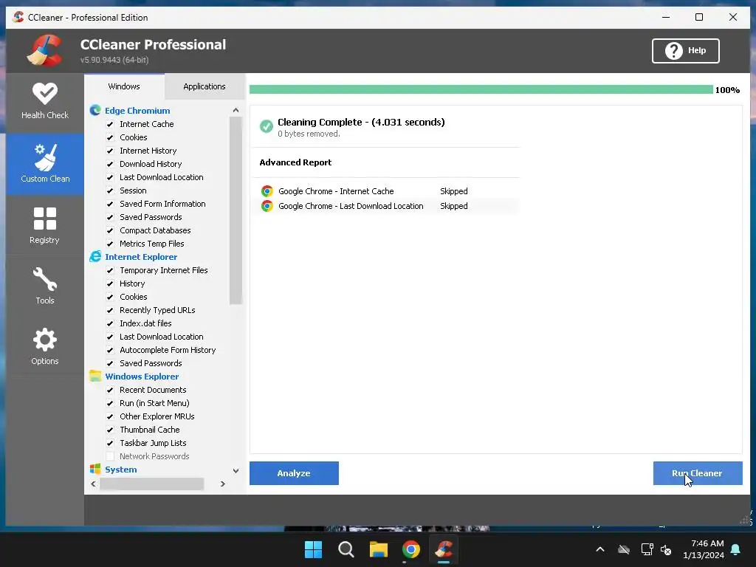The image size is (756, 567).
Task: Click Chrome icon beside Internet Cache row
Action: click(267, 191)
